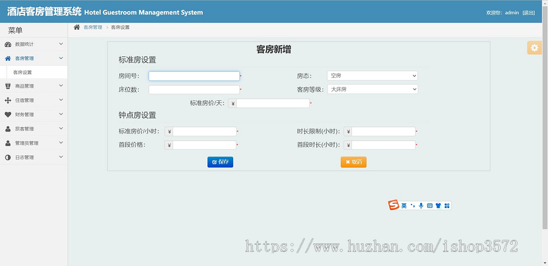Focus the 床位数 input field
Screen dimensions: 548x266
pos(194,90)
